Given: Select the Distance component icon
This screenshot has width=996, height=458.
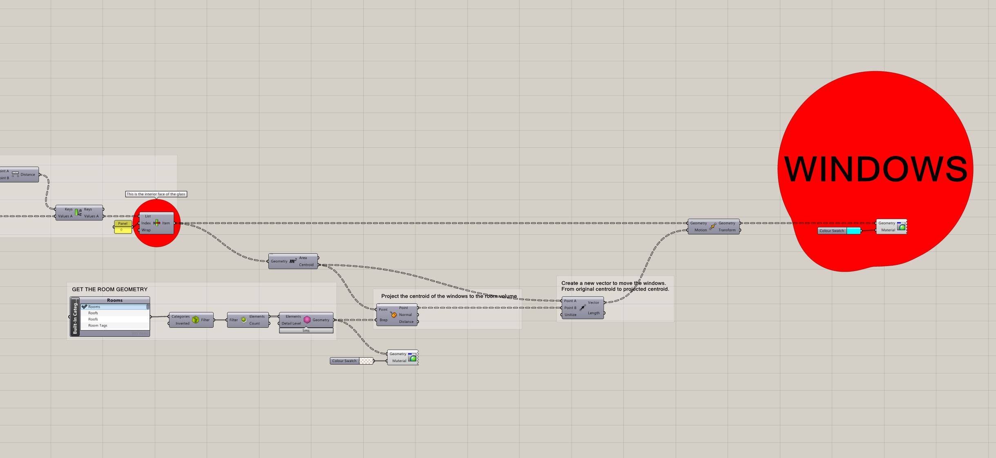Looking at the screenshot, I should 15,174.
